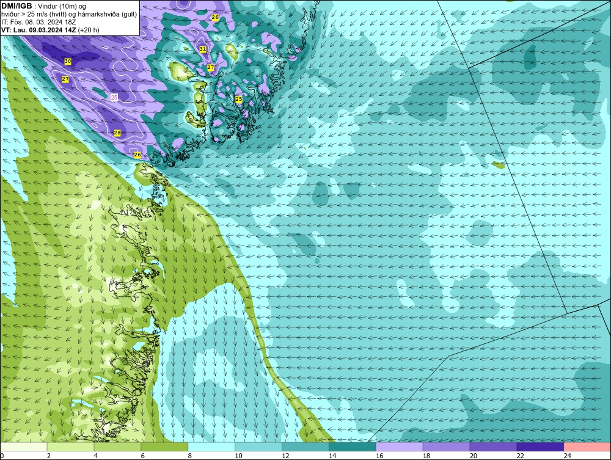Select the 2–4 m/s light green swatch
This screenshot has height=460, width=611.
tap(70, 447)
